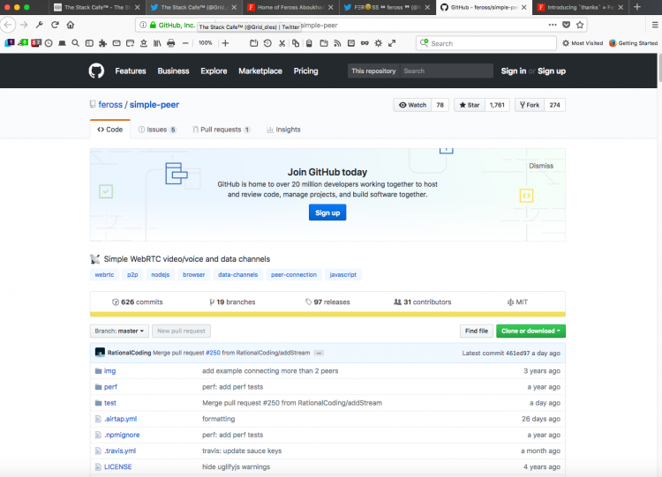This screenshot has width=662, height=477.
Task: Click the paste clipboard icon
Action: tap(309, 43)
